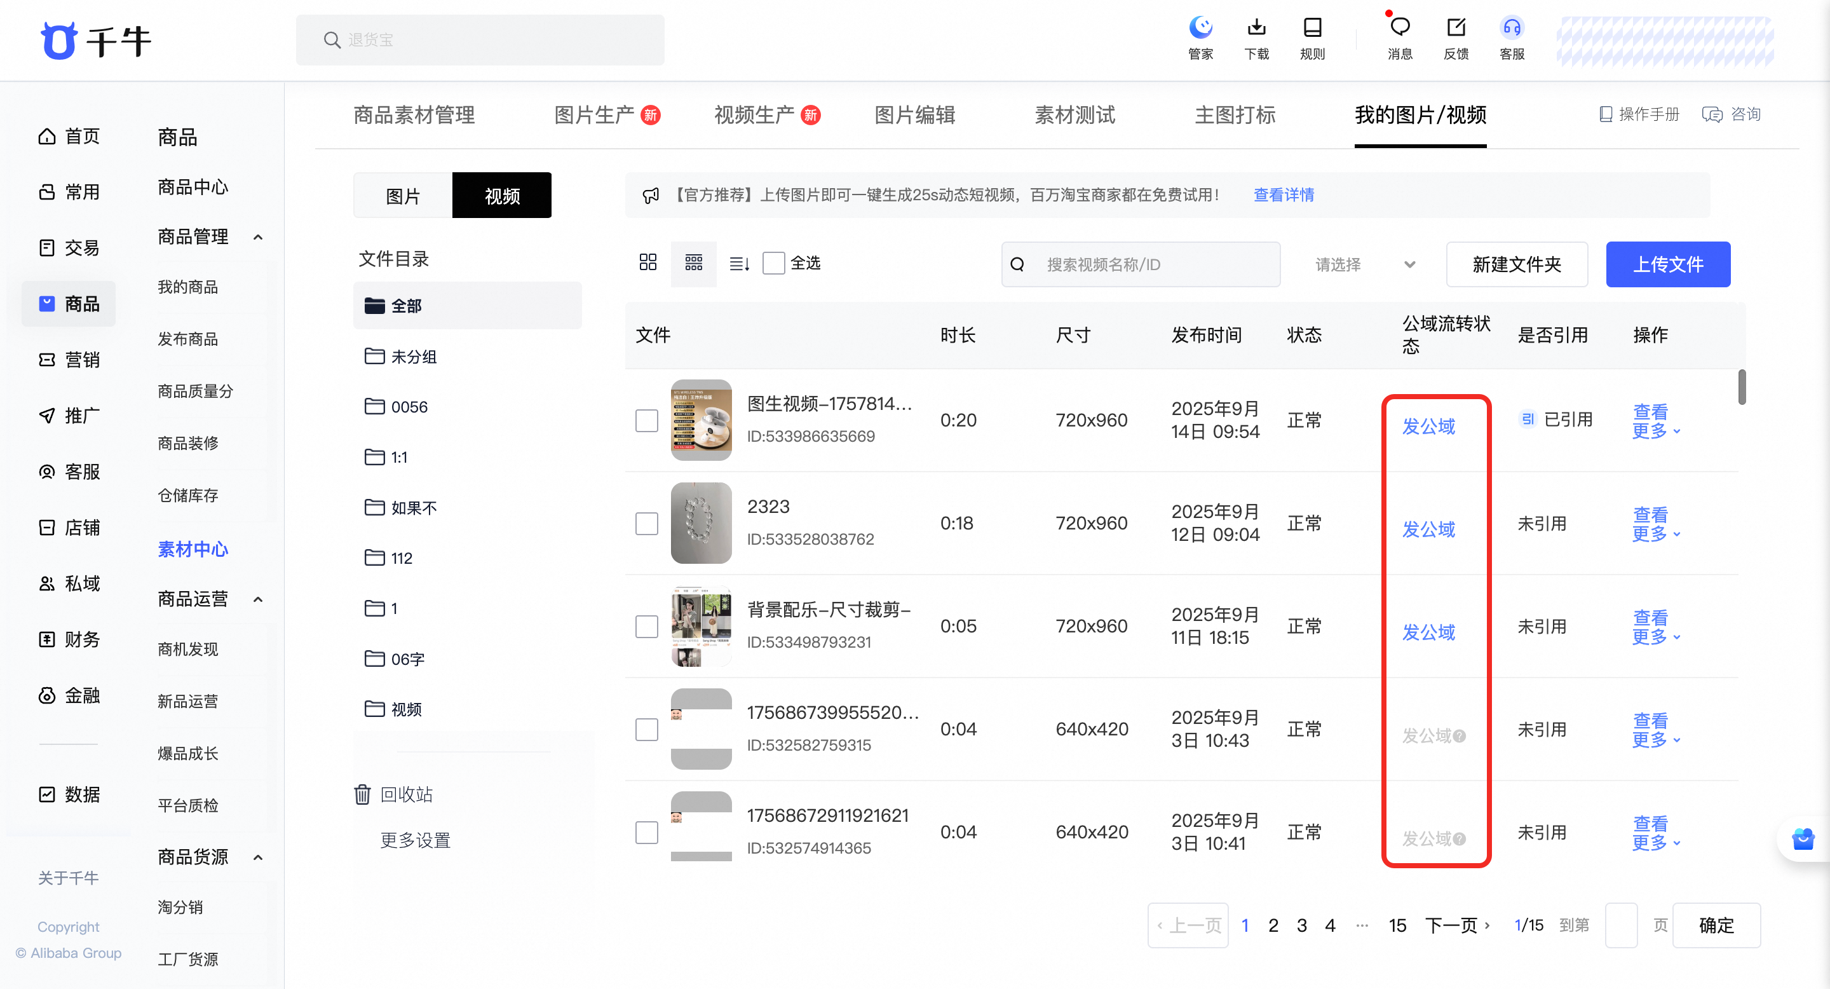
Task: Switch to the 主图打标 tab
Action: [x=1235, y=114]
